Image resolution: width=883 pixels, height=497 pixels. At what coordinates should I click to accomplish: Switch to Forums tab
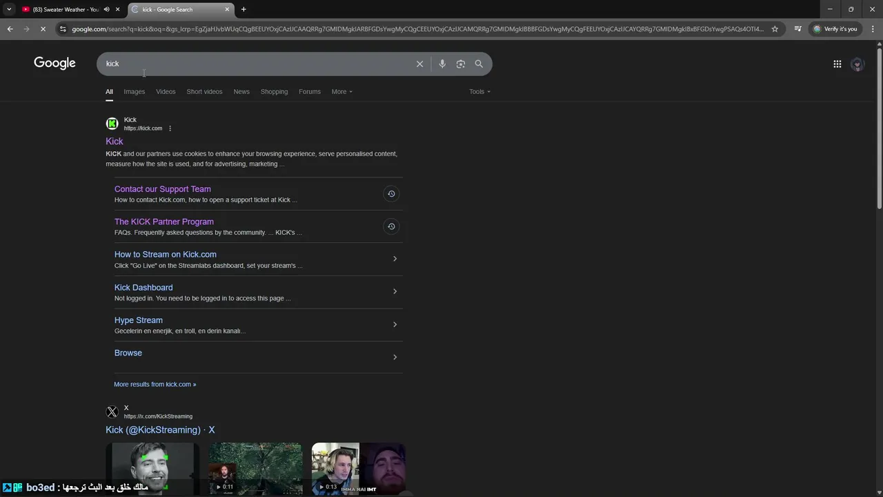310,92
